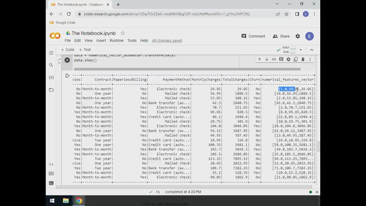Open the Windows Start menu
The width and height of the screenshot is (366, 206).
click(x=52, y=201)
